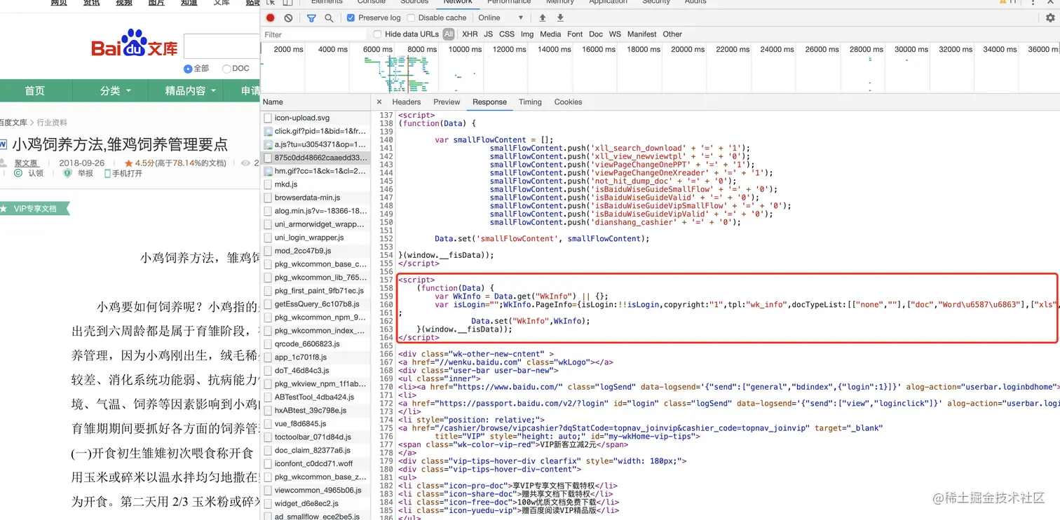Viewport: 1060px width, 520px height.
Task: Open the Online throttling dropdown
Action: (x=501, y=18)
